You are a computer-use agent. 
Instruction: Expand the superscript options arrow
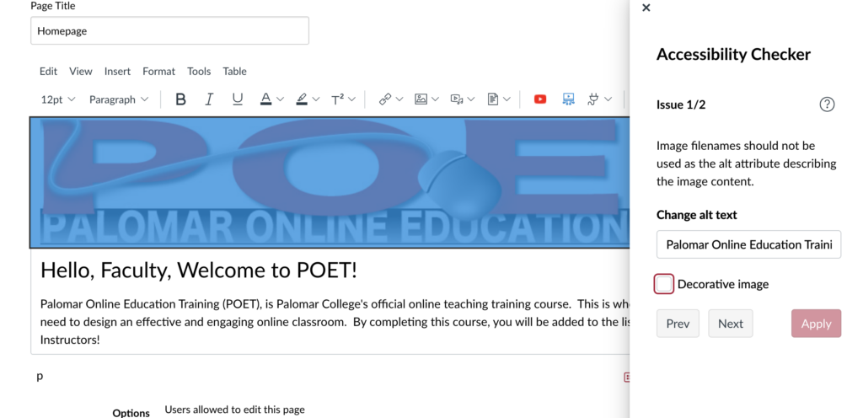(x=351, y=99)
